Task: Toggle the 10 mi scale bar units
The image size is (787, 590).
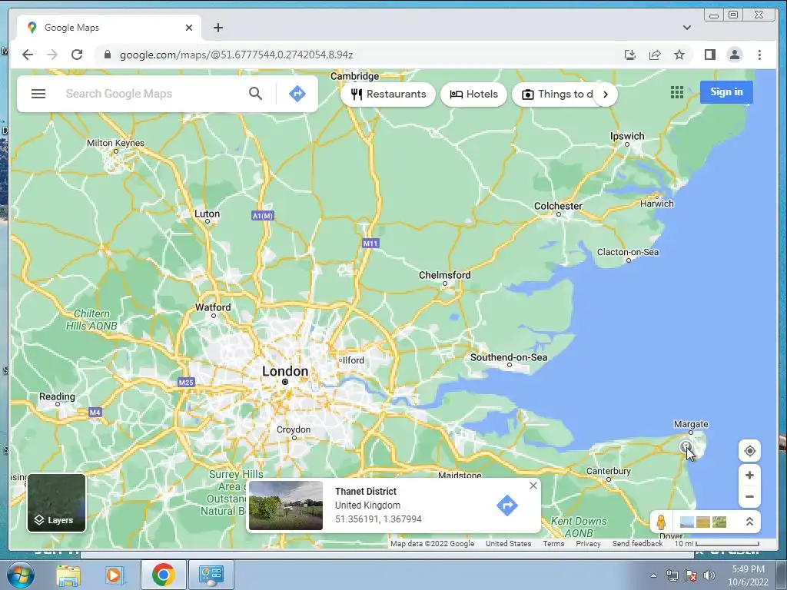Action: [716, 544]
